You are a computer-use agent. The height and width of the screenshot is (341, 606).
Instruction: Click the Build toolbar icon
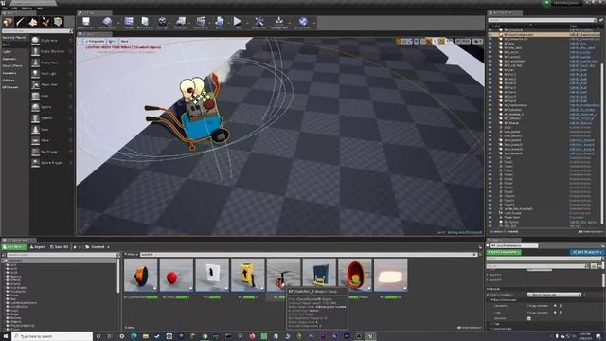(x=219, y=21)
